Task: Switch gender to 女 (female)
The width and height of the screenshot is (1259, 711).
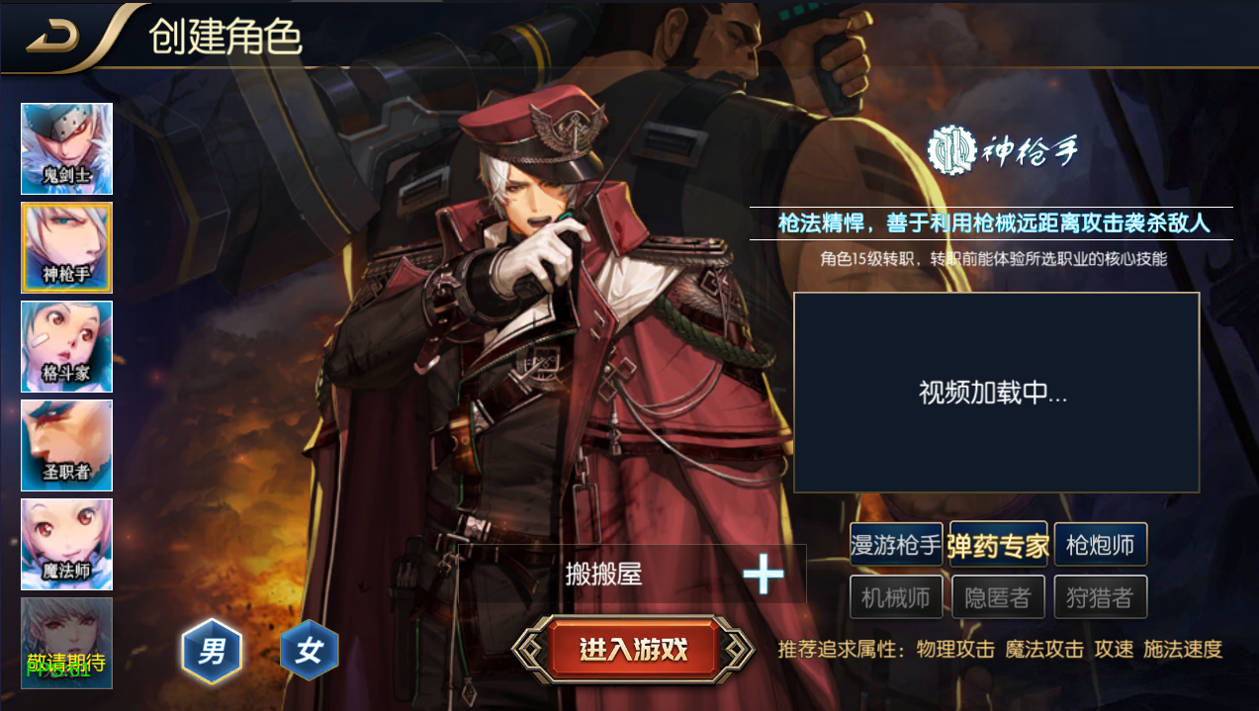Action: 310,651
